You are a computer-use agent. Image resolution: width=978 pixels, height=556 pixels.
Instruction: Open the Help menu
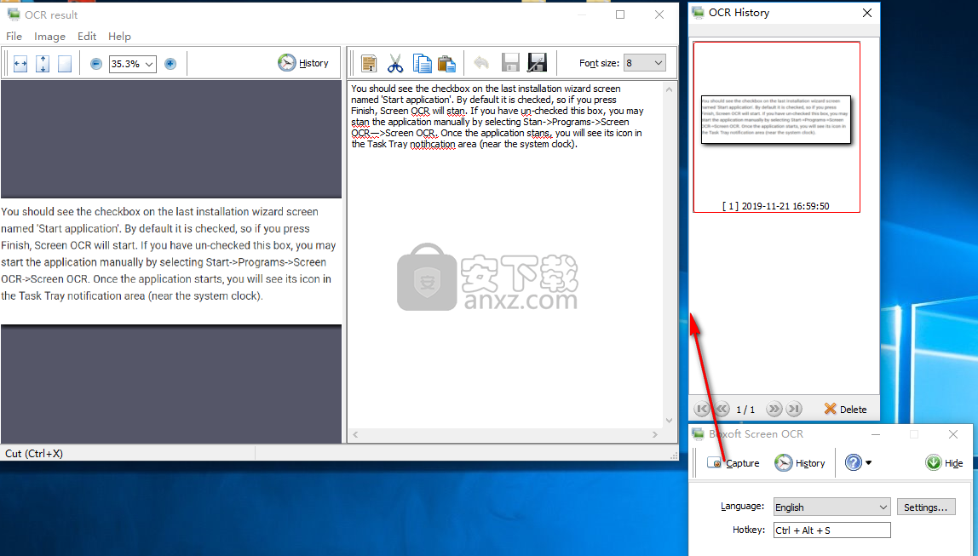click(x=119, y=36)
